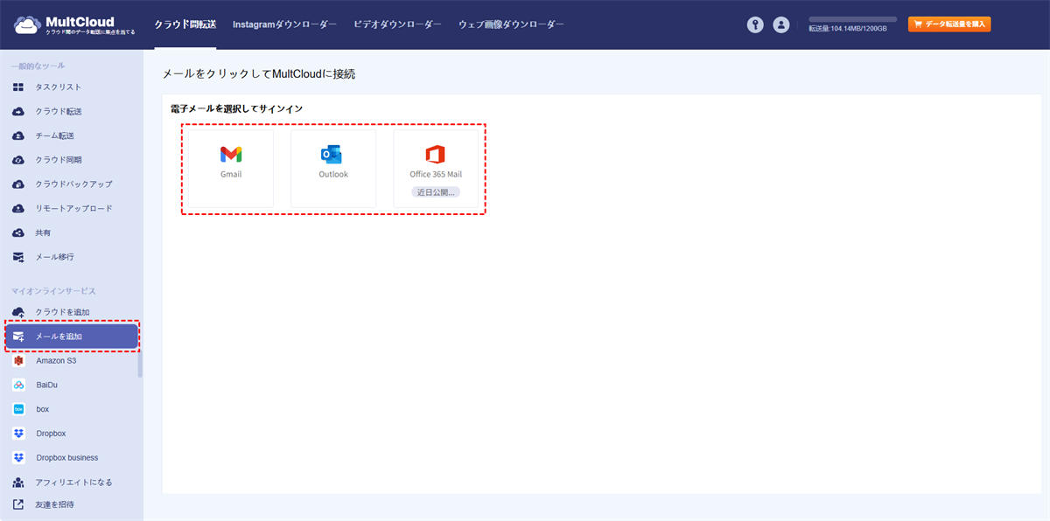Click the MultCloud brand name text
1050x521 pixels.
point(80,22)
